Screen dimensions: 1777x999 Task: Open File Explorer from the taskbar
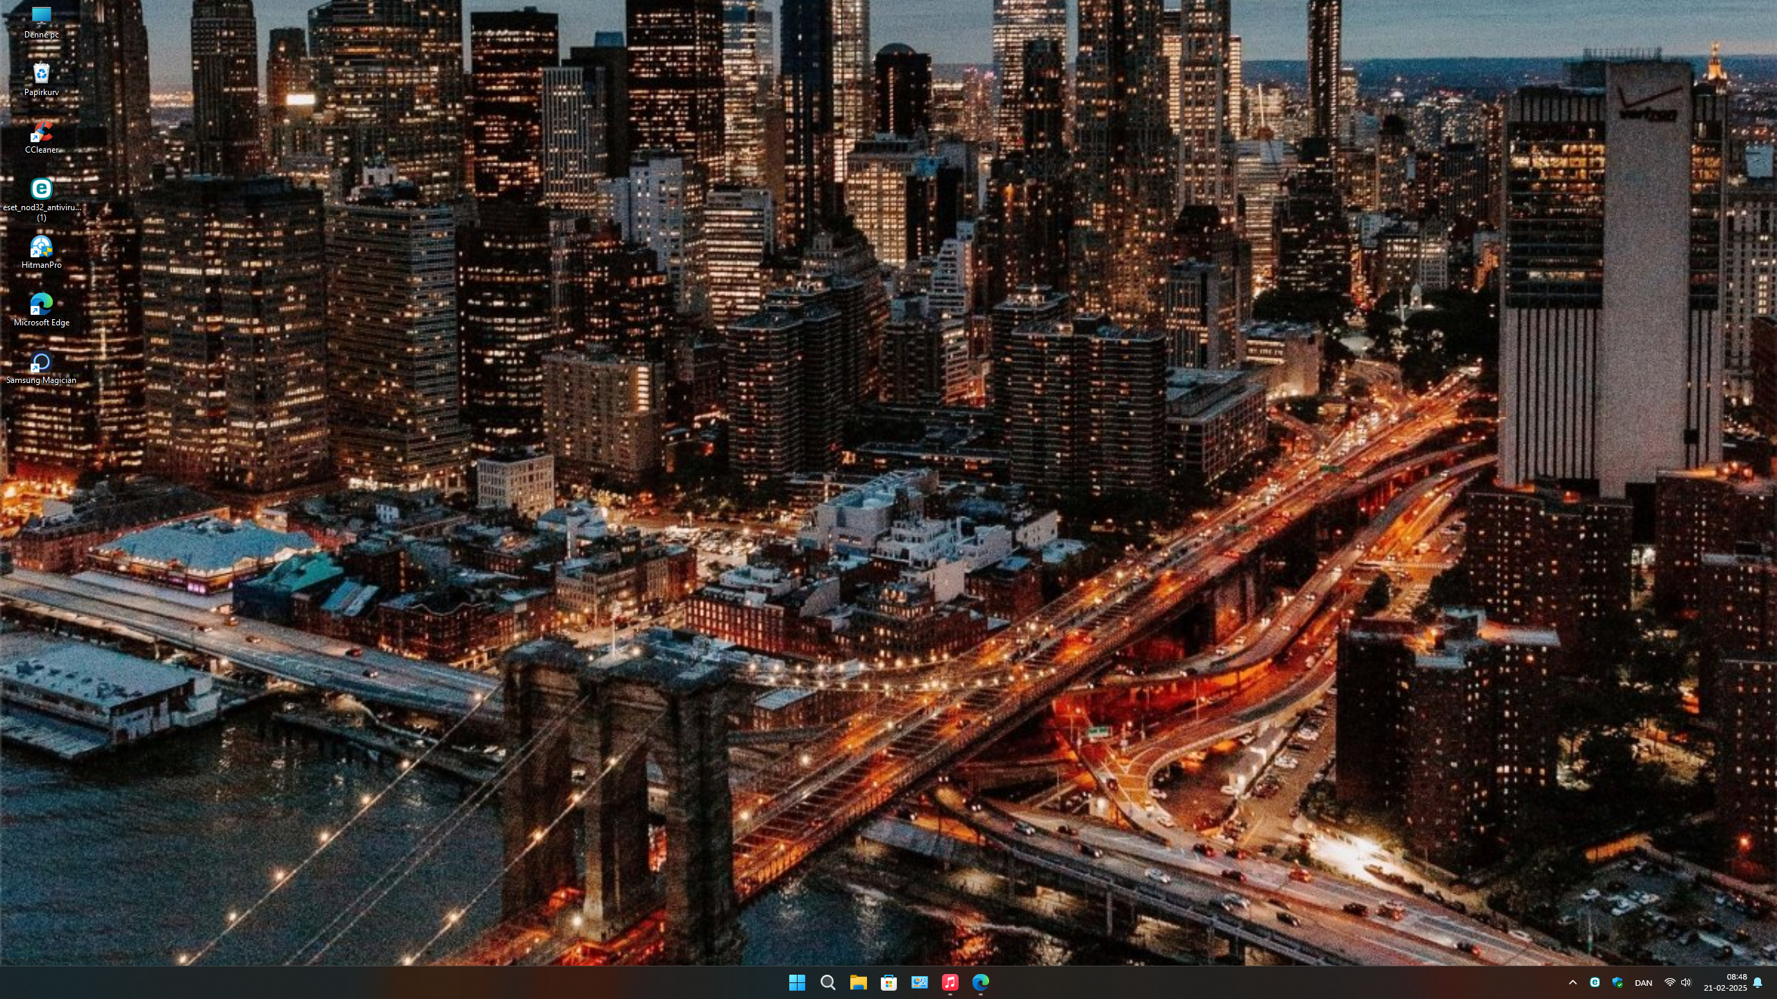click(858, 982)
